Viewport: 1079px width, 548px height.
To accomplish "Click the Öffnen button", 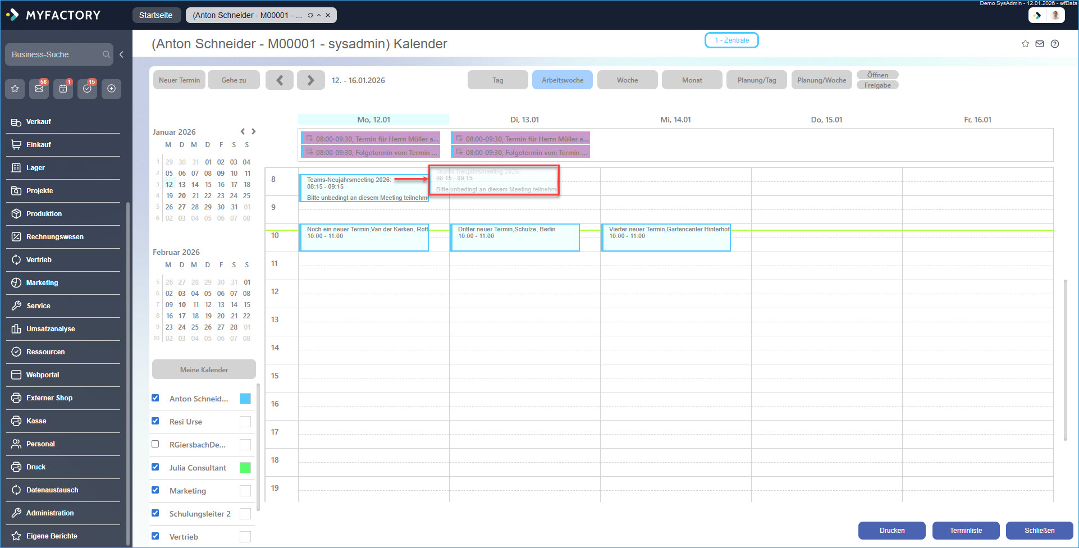I will click(x=877, y=75).
